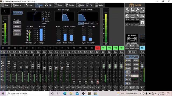The height and width of the screenshot is (96, 172).
Task: Toggle Auto Mix Y button
Action: [x=135, y=38]
